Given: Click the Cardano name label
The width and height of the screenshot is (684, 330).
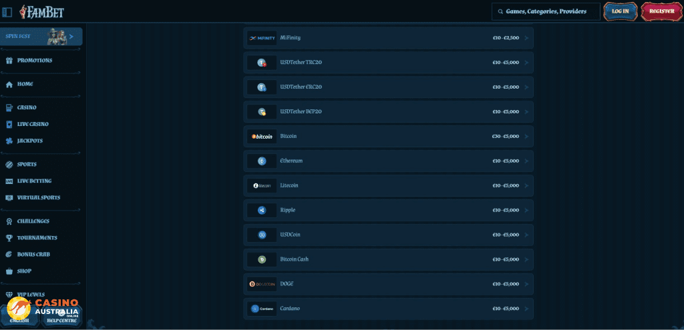Looking at the screenshot, I should click(290, 308).
